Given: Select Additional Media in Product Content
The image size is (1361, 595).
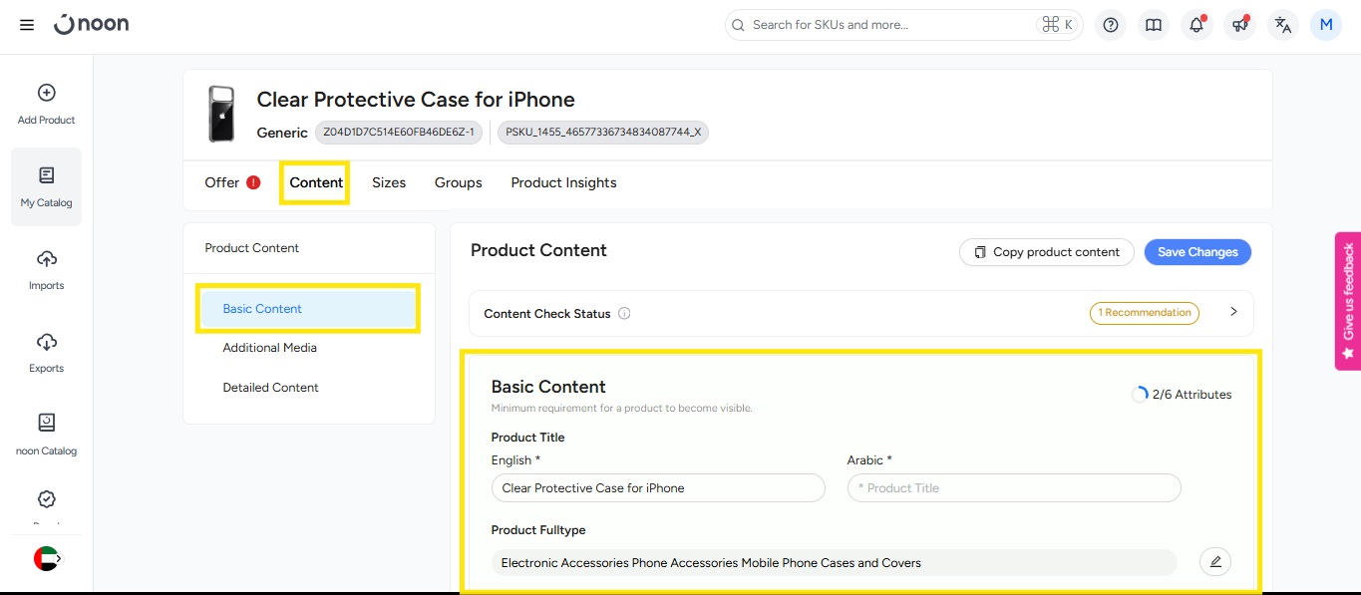Looking at the screenshot, I should coord(269,348).
